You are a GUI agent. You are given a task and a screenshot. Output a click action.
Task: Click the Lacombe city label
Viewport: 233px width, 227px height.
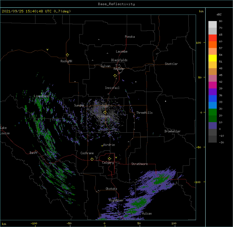click(122, 51)
